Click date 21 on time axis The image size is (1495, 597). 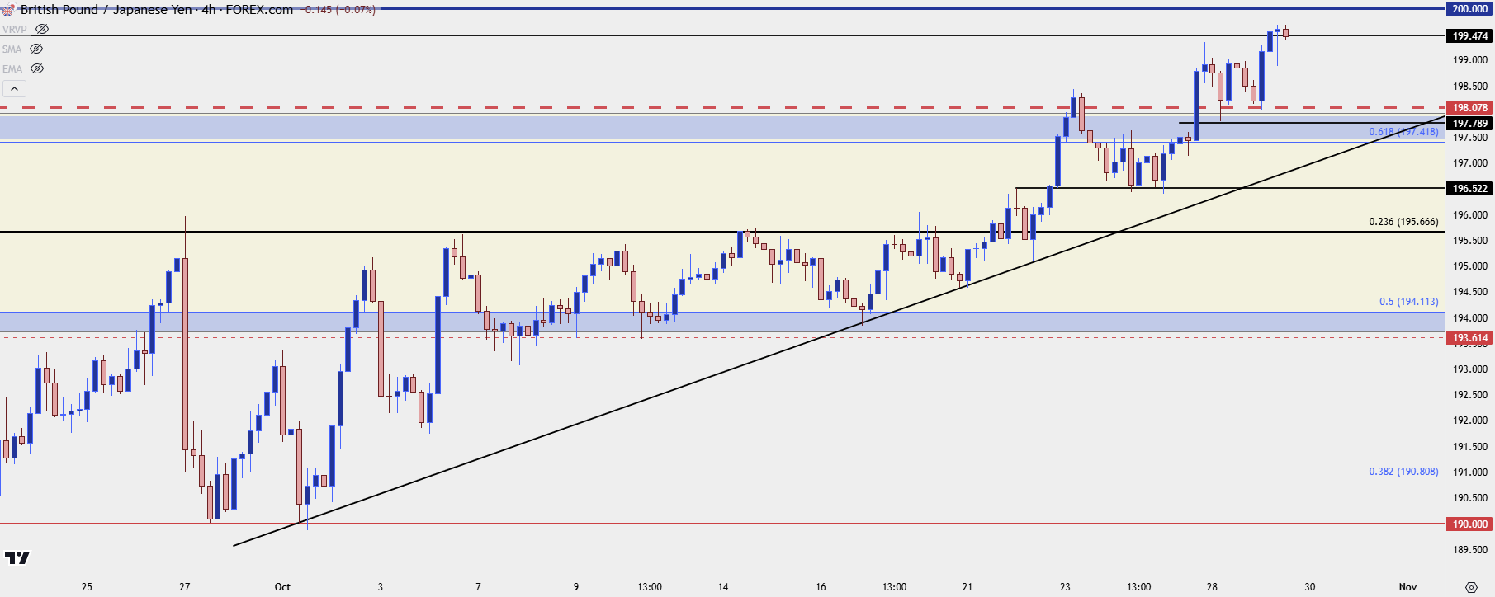[x=967, y=587]
